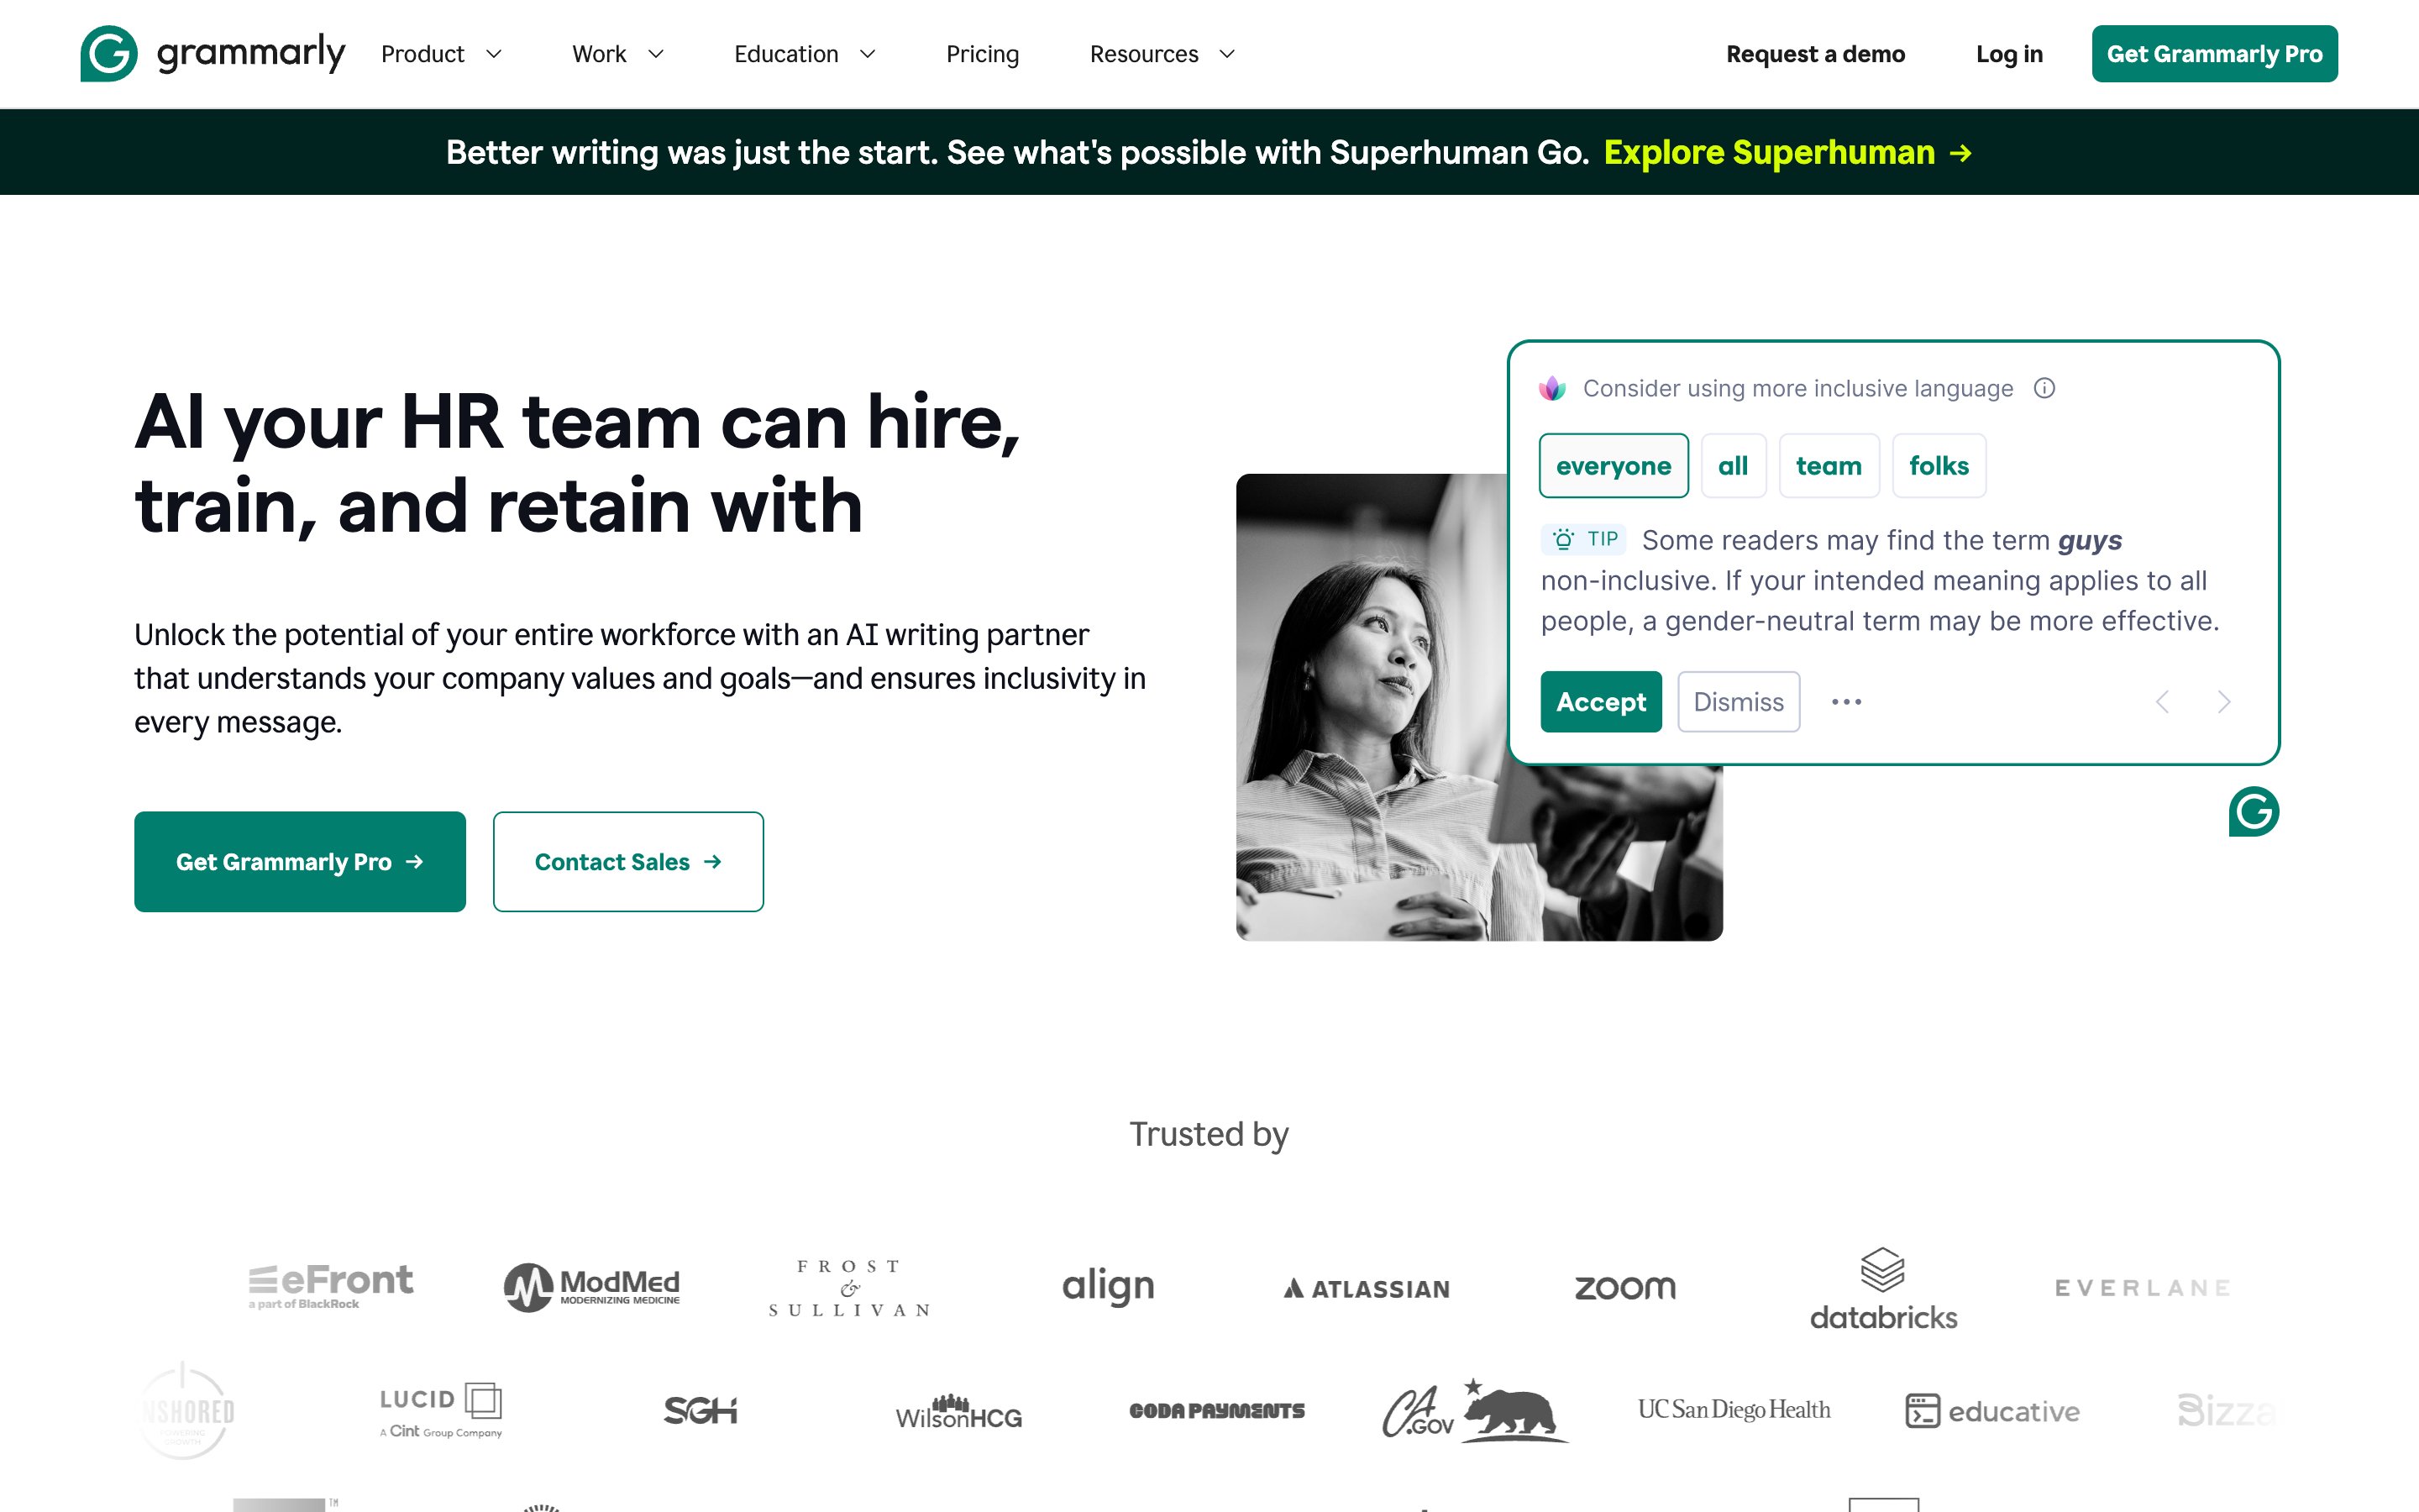This screenshot has width=2419, height=1512.
Task: Select the 'team' suggestion chip
Action: click(1829, 466)
